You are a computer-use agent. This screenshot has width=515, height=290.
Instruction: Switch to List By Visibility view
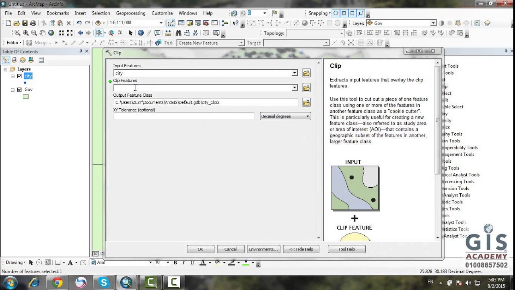coord(23,60)
